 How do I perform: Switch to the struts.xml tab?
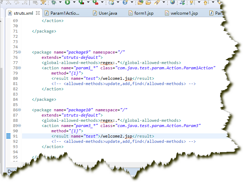coord(23,13)
